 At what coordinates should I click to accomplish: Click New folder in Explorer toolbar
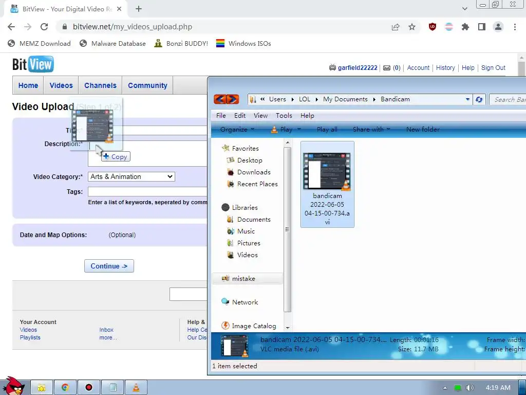pos(423,129)
